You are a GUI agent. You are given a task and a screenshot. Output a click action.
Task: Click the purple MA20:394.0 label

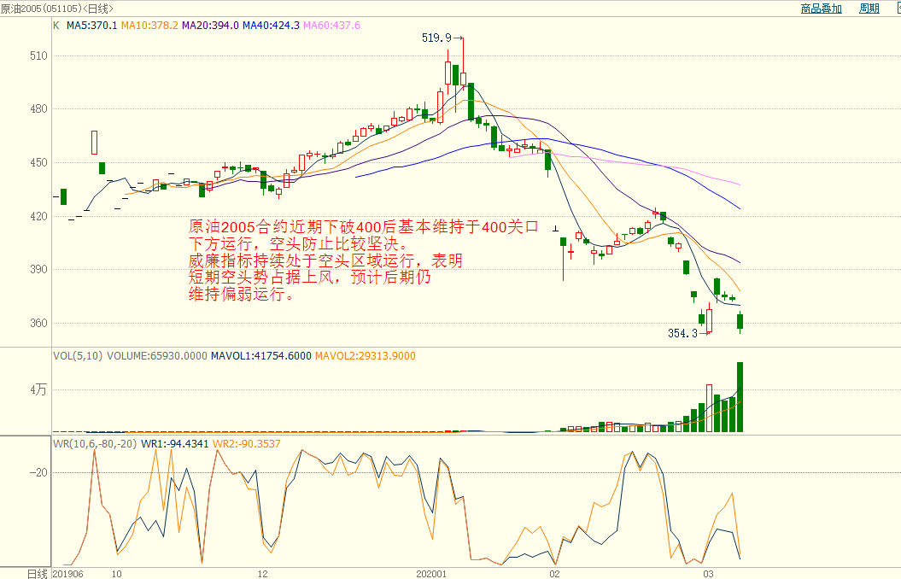210,26
